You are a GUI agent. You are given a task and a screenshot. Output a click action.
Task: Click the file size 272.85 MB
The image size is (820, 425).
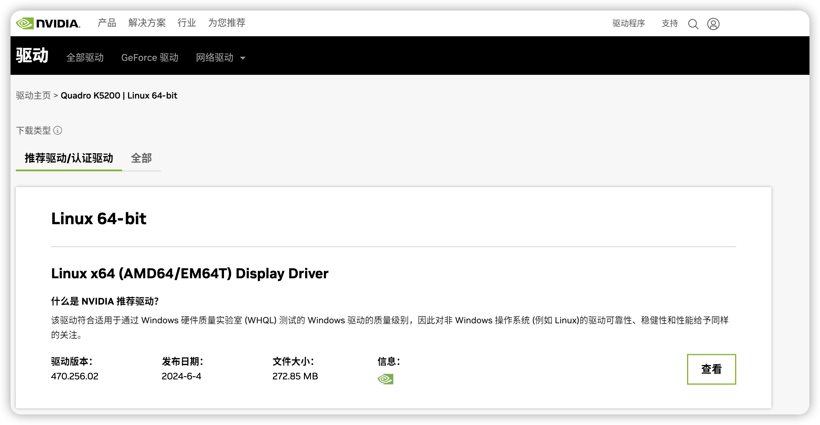[x=295, y=376]
